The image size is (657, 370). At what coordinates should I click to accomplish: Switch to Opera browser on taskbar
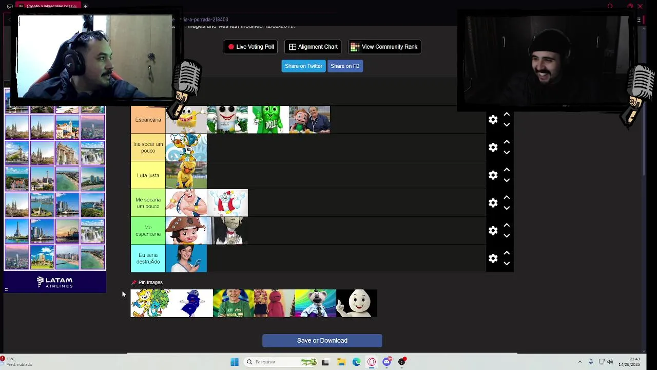pos(372,362)
